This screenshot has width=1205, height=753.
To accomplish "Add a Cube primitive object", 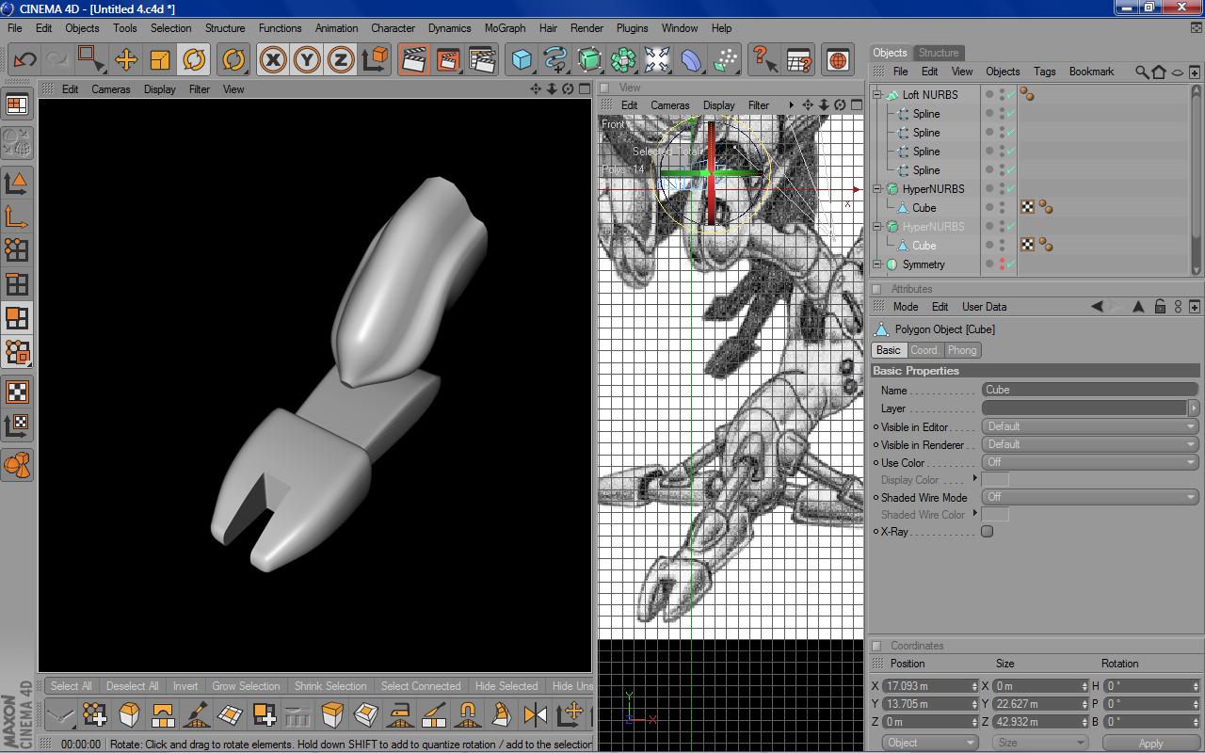I will point(522,60).
